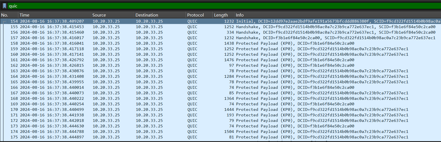
Task: Select packet 156 Handshake with length 334
Action: 165,32
